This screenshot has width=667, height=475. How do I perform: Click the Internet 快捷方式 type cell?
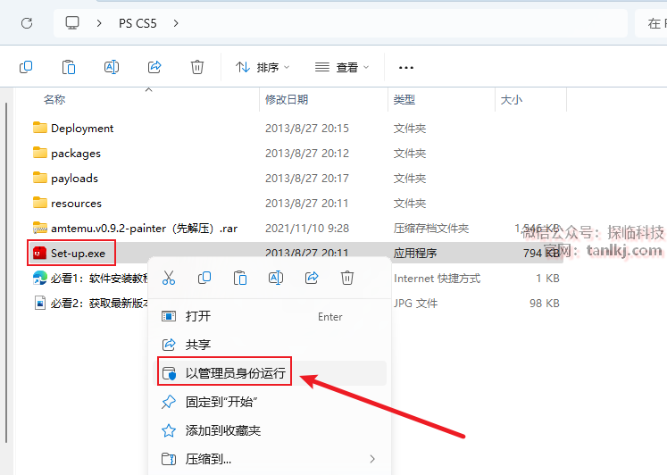[437, 278]
